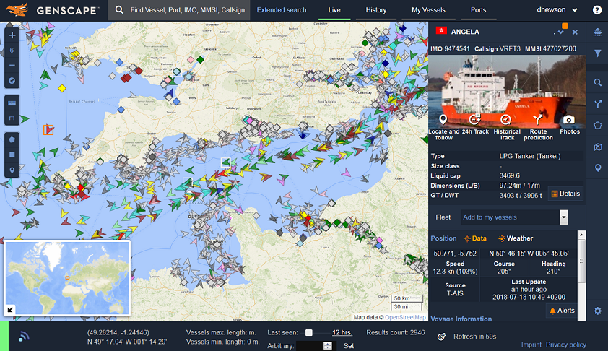Select the map pin marker tool
The image size is (608, 351).
click(x=12, y=170)
